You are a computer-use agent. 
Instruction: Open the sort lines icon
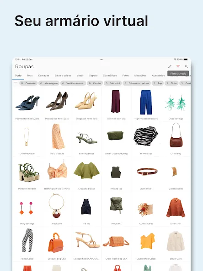(16, 83)
